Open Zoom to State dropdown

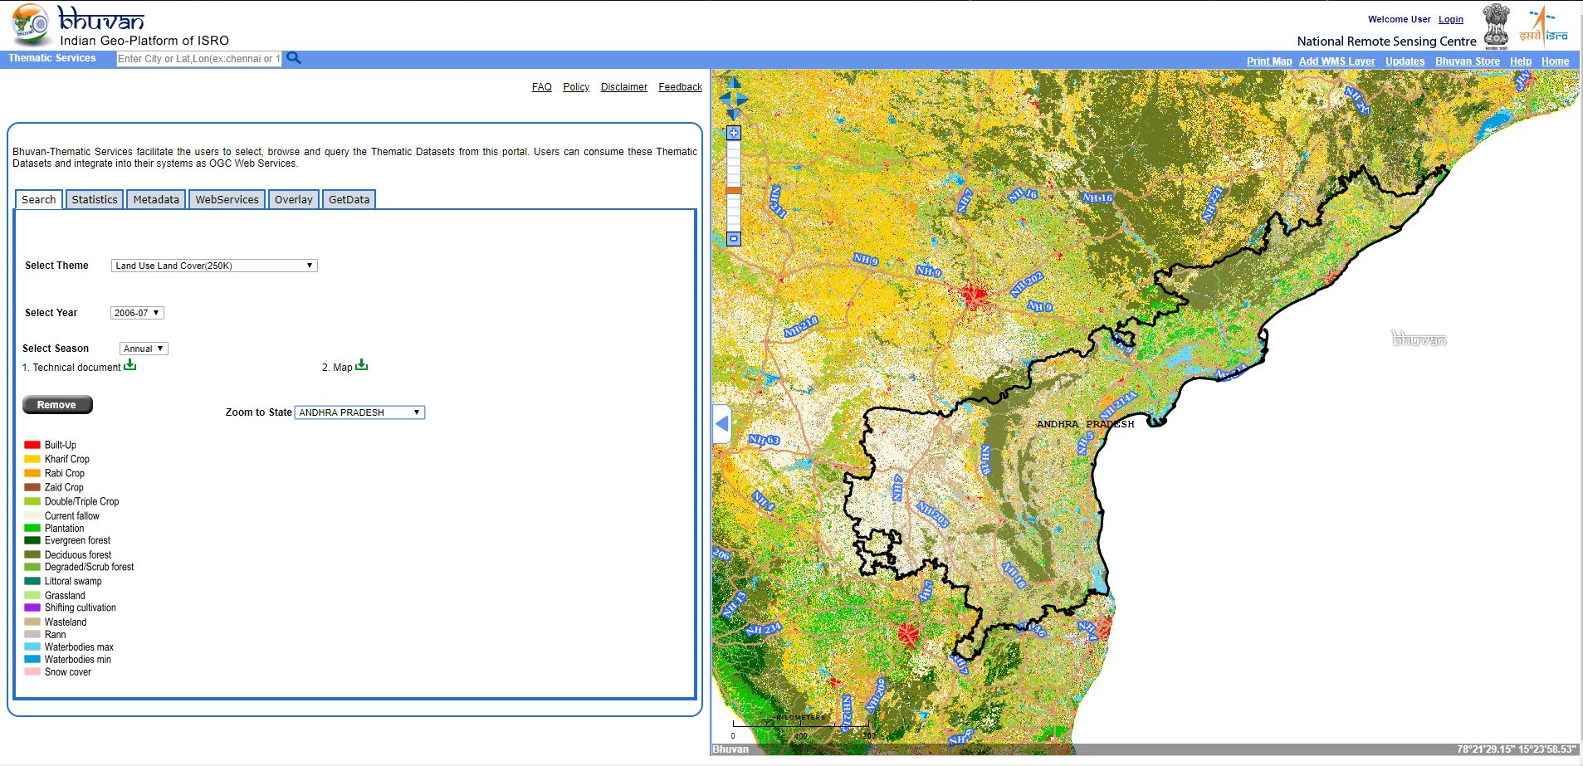[359, 412]
